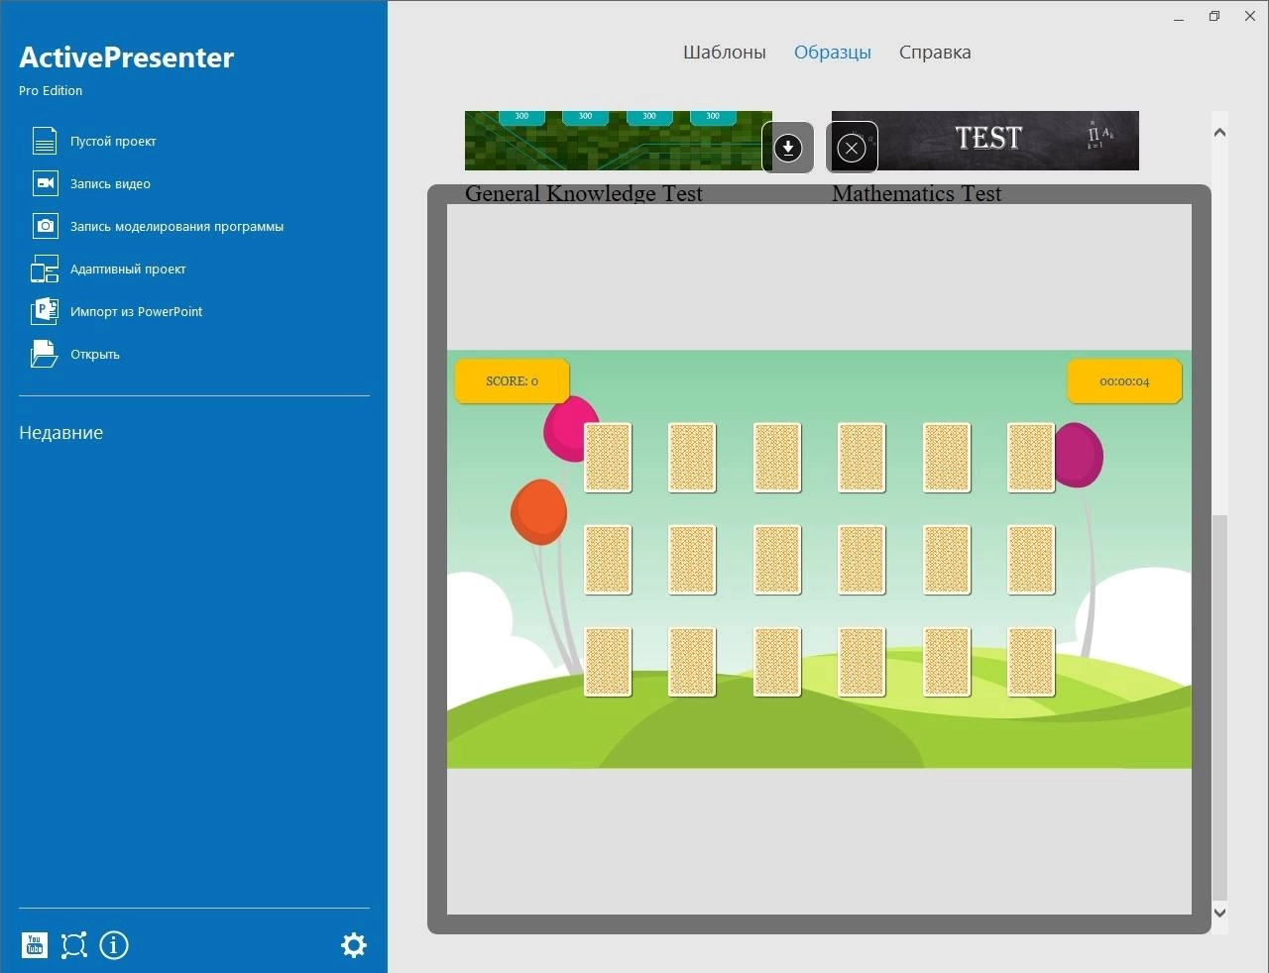
Task: Click the download sample button
Action: pos(788,148)
